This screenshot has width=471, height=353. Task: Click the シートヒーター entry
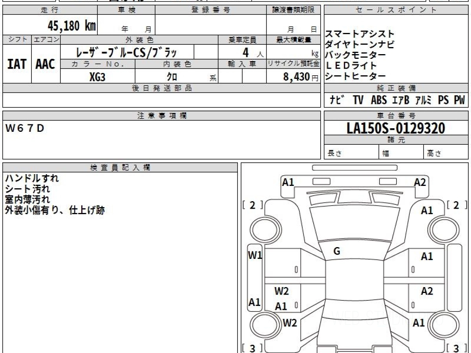pyautogui.click(x=356, y=76)
